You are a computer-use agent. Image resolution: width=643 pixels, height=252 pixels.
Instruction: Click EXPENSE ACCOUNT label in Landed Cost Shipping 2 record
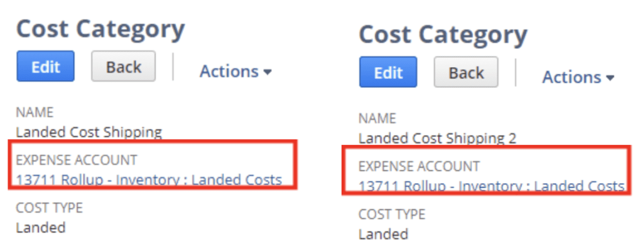(x=419, y=167)
